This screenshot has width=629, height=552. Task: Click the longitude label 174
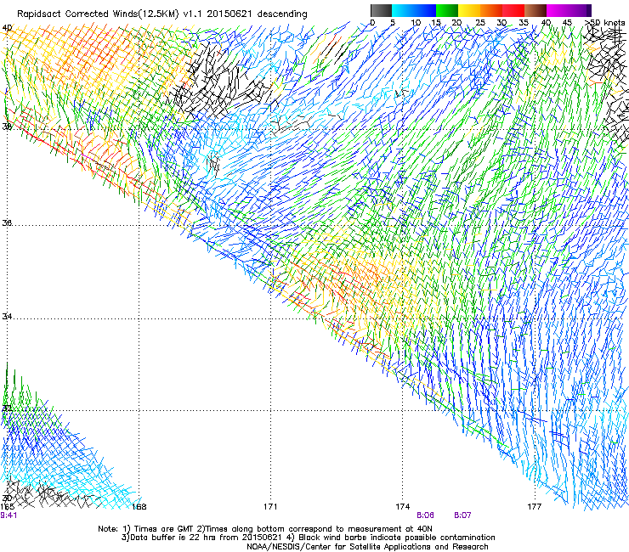402,507
